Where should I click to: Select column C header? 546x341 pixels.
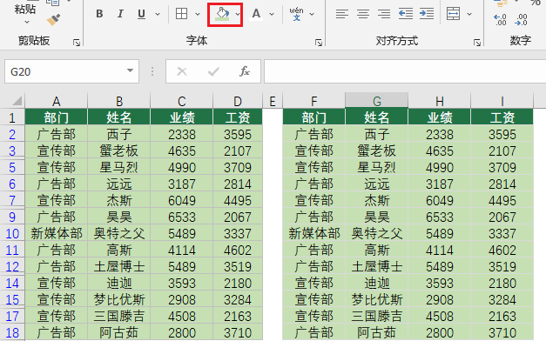182,101
